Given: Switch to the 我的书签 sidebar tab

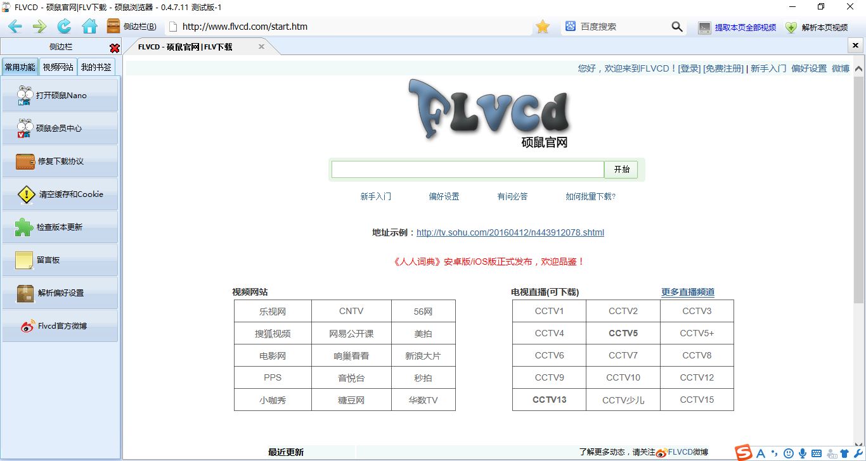Looking at the screenshot, I should (x=96, y=66).
